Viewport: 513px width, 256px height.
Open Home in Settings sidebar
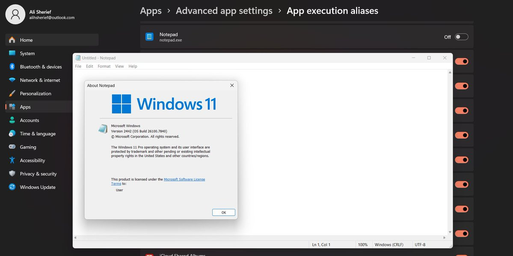click(52, 40)
